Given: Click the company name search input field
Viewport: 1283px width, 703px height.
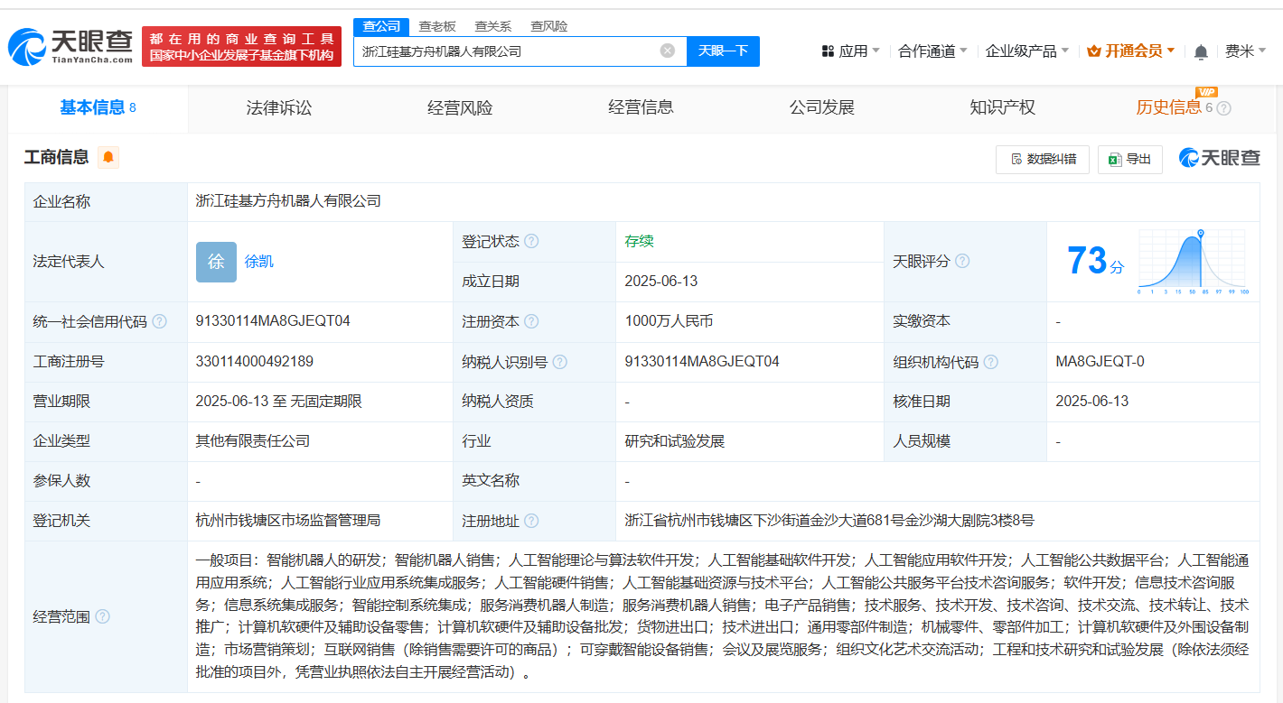Looking at the screenshot, I should click(506, 51).
